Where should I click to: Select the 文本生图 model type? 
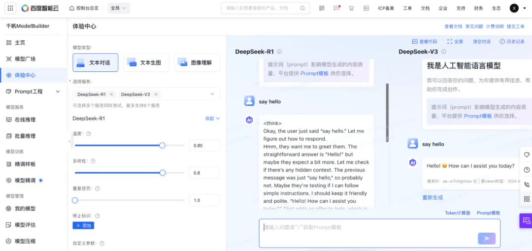point(146,63)
